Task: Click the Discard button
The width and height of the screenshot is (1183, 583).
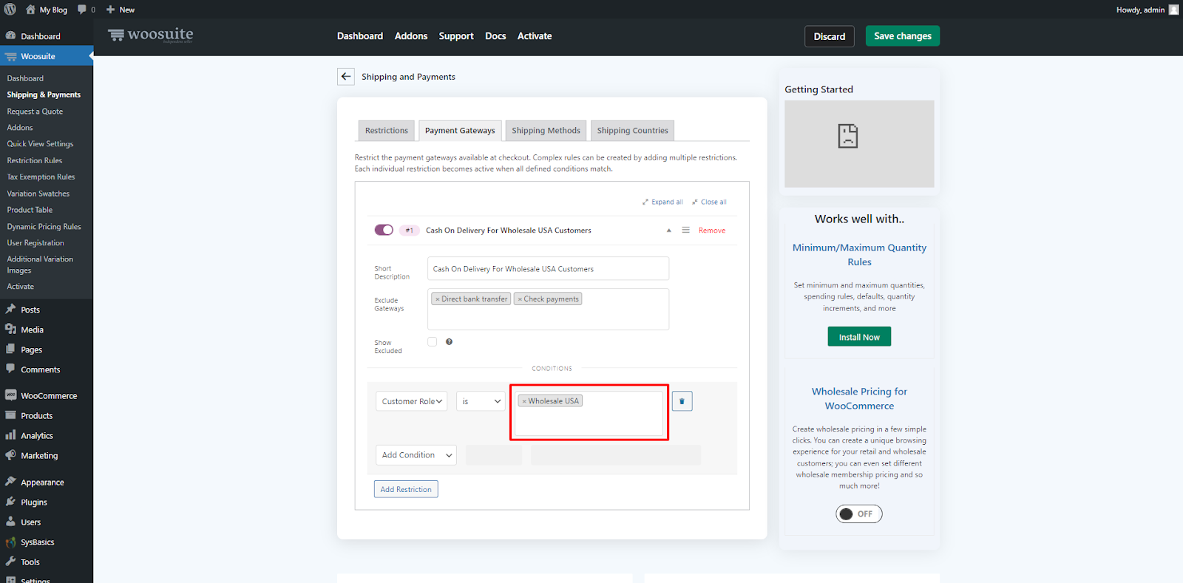Action: 830,36
